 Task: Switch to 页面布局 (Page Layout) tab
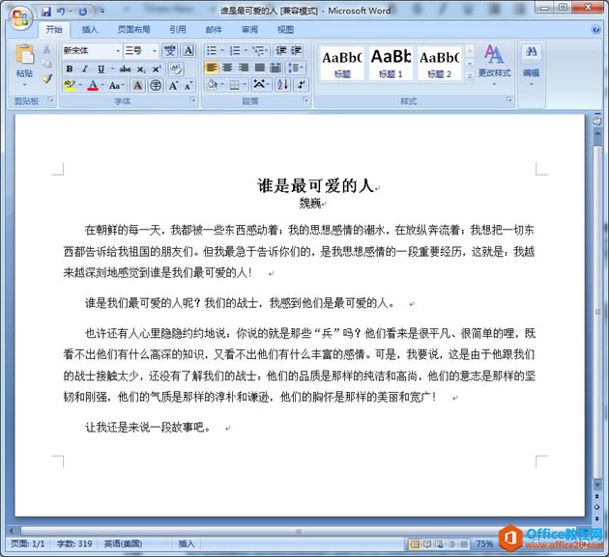(x=134, y=30)
